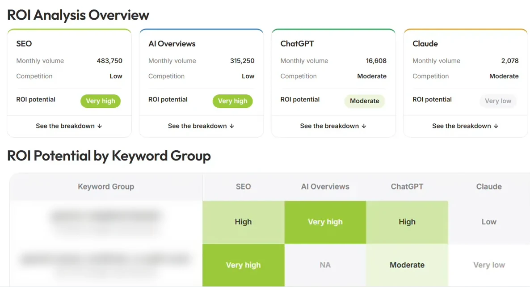Image resolution: width=530 pixels, height=287 pixels.
Task: Click the ChatGPT table column header
Action: click(407, 186)
